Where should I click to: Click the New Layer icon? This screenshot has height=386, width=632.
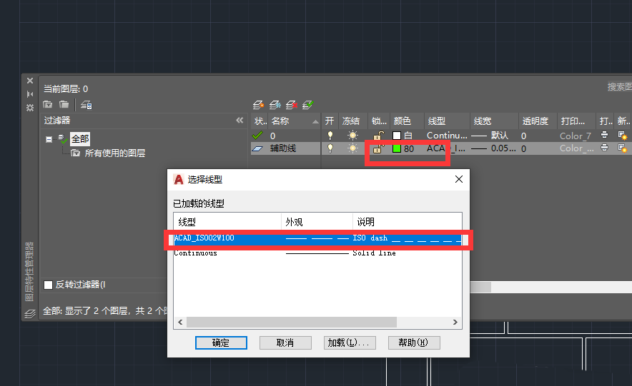pos(259,105)
